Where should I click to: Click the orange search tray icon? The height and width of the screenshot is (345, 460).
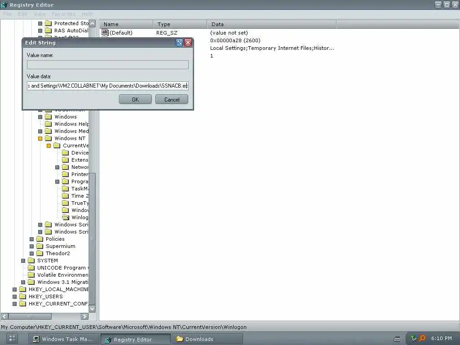(x=422, y=338)
